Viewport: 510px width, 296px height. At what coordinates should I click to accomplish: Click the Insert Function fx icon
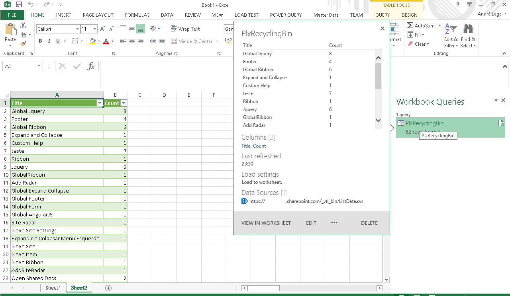point(91,66)
